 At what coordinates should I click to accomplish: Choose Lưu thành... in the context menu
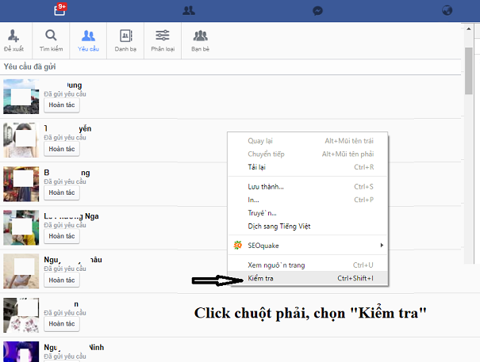coord(308,186)
